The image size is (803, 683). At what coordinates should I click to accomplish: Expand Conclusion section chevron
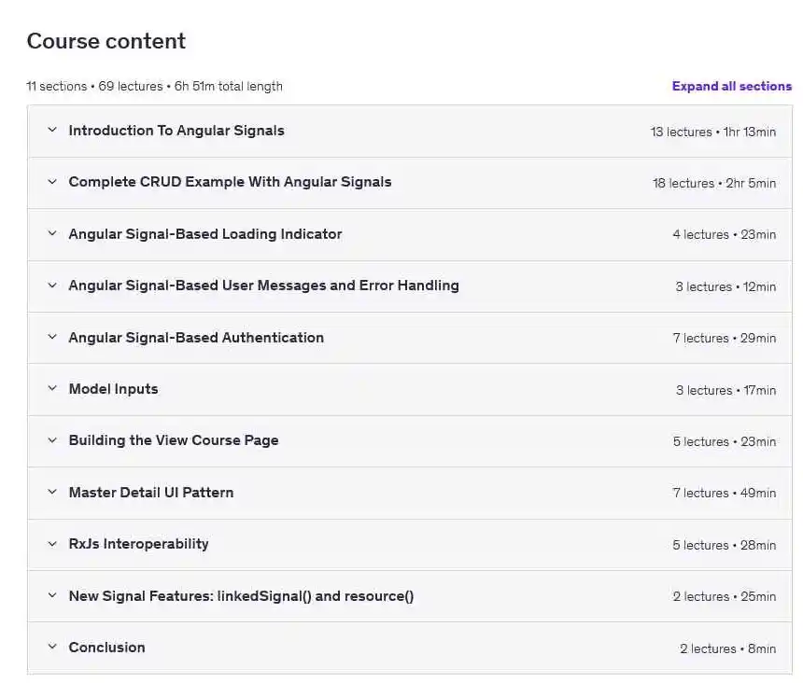52,647
